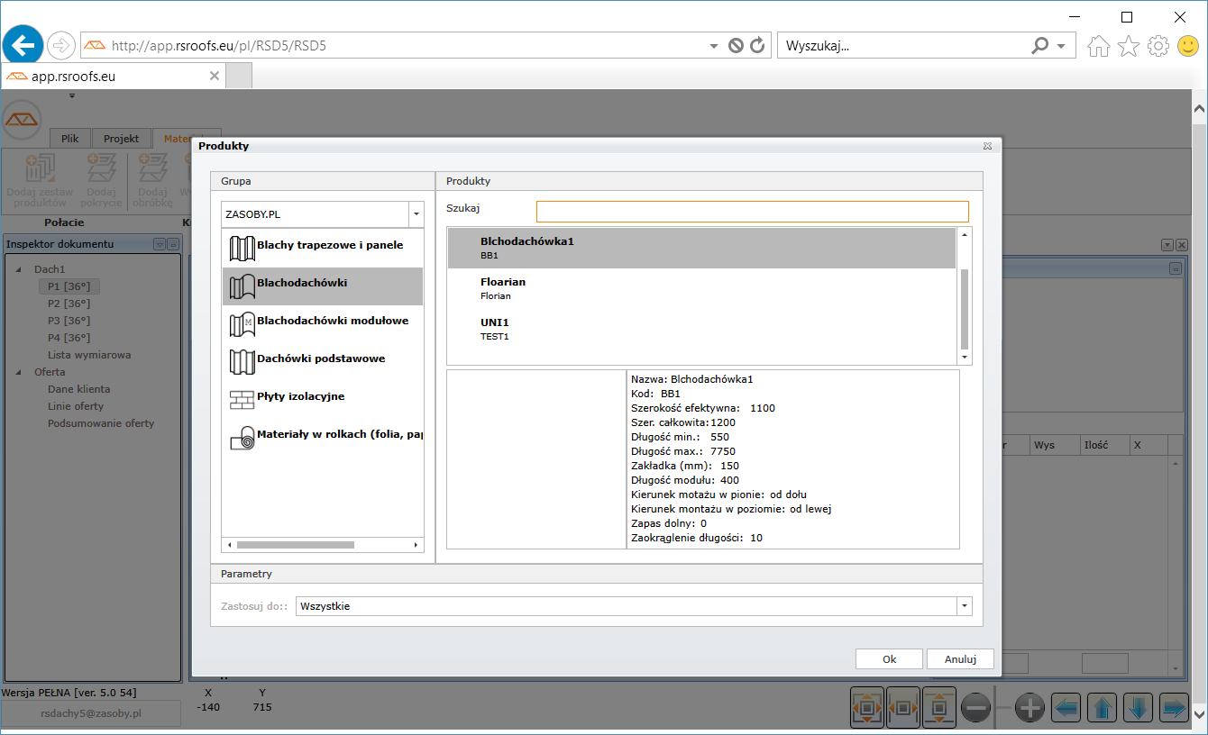Expand the Zastosuj do Wszystkie dropdown
Image resolution: width=1208 pixels, height=735 pixels.
[965, 606]
